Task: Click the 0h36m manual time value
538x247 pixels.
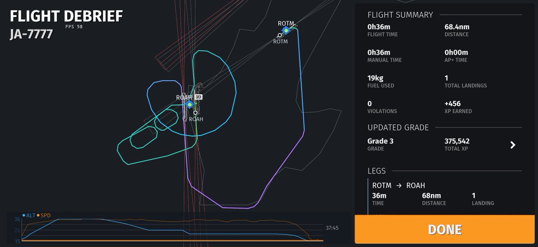Action: click(x=379, y=52)
